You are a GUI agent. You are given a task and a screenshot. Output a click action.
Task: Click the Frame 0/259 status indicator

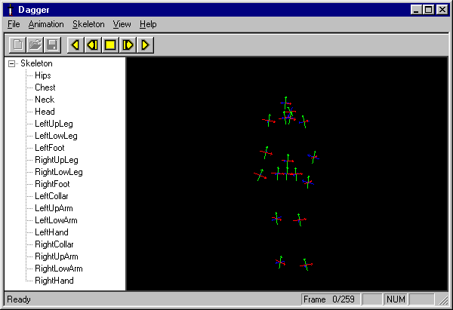331,299
